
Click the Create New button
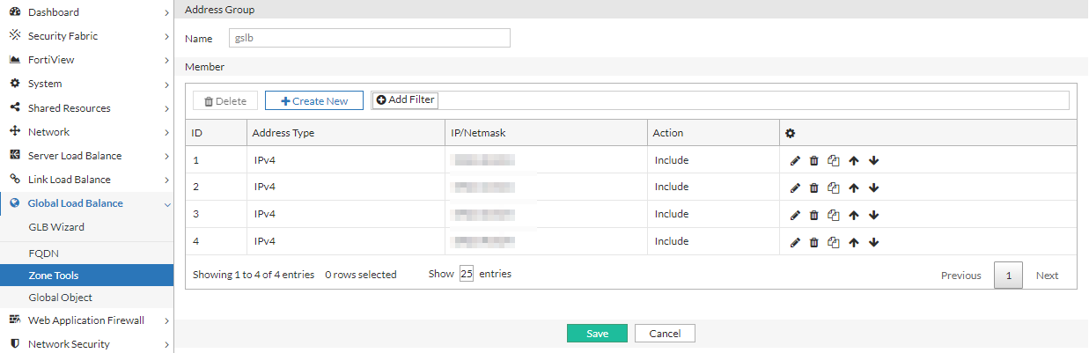[x=314, y=101]
